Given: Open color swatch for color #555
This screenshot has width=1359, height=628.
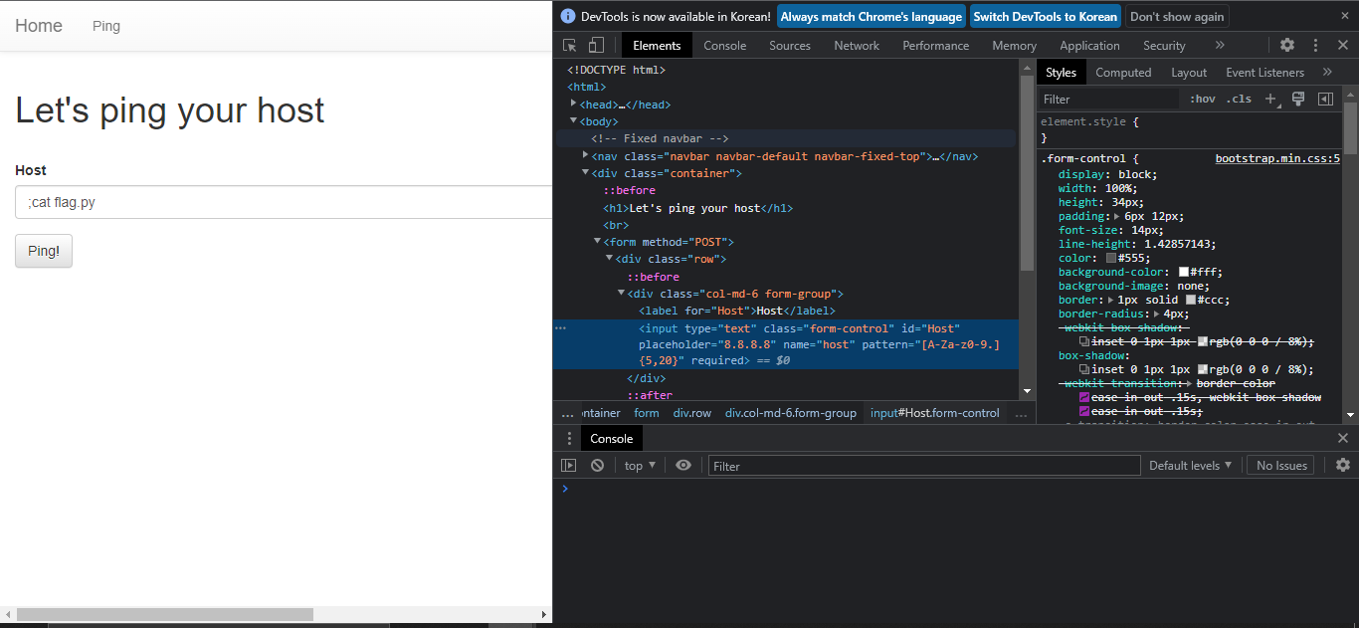Looking at the screenshot, I should tap(1112, 258).
